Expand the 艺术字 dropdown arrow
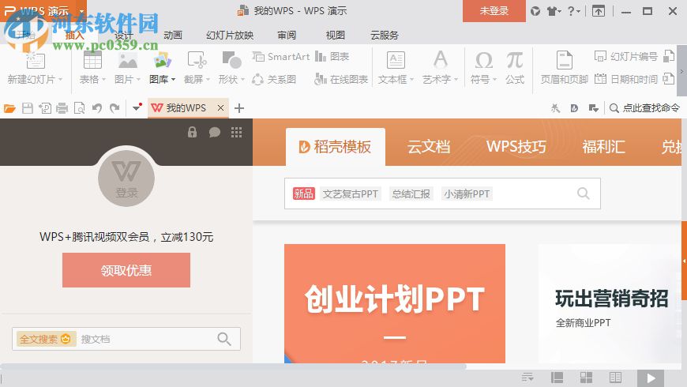The width and height of the screenshot is (687, 387). (x=456, y=79)
